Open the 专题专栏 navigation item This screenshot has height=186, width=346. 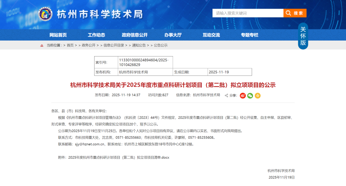point(250,35)
